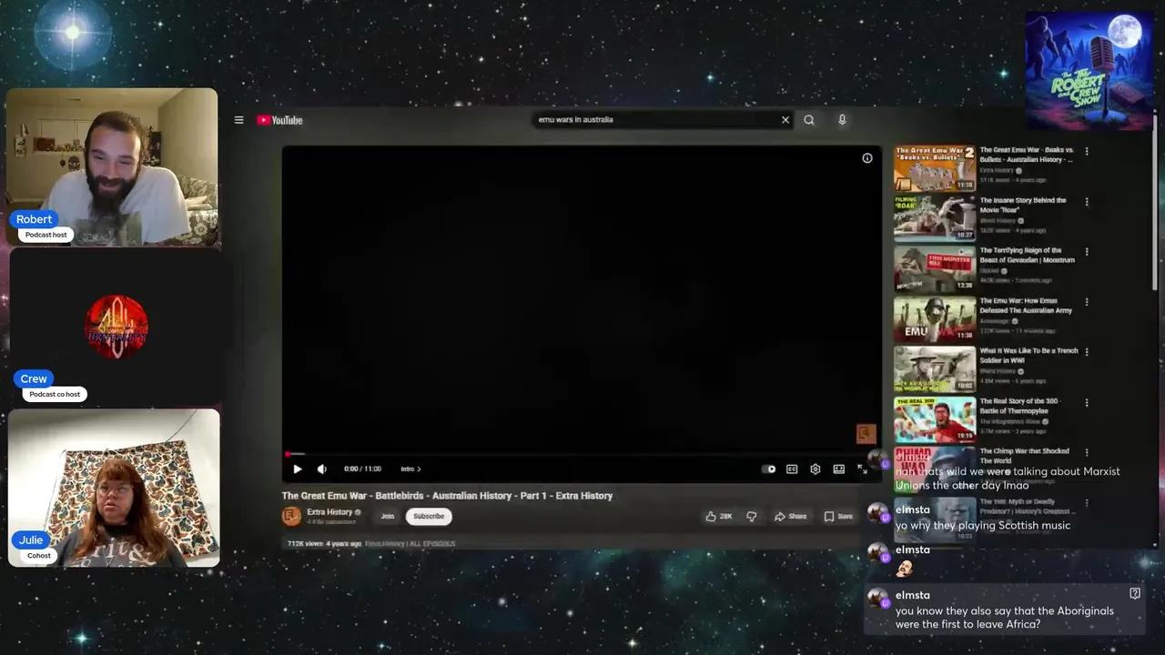Start voice search with microphone icon
Screen dimensions: 1165x655
pyautogui.click(x=842, y=120)
